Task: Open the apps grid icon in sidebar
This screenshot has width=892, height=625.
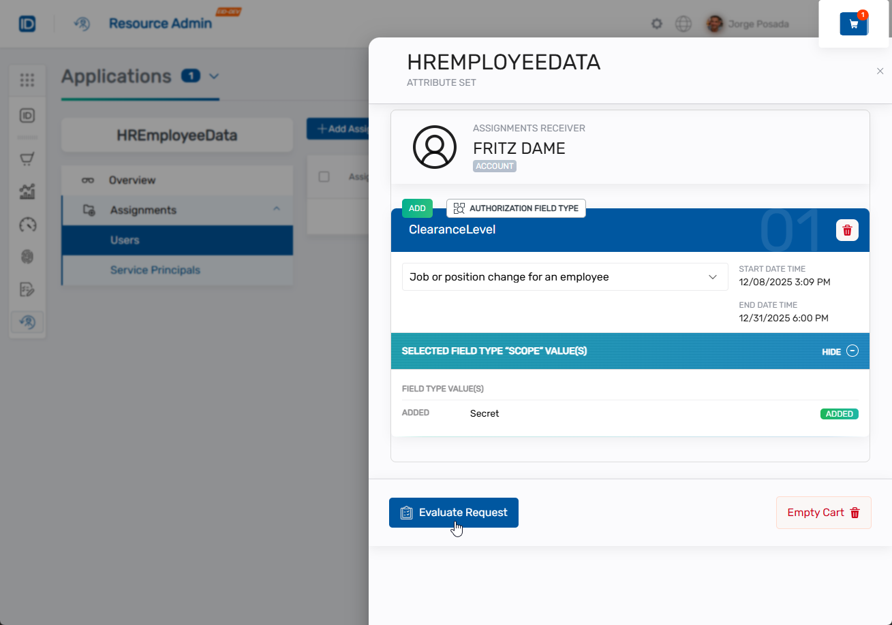Action: [27, 80]
